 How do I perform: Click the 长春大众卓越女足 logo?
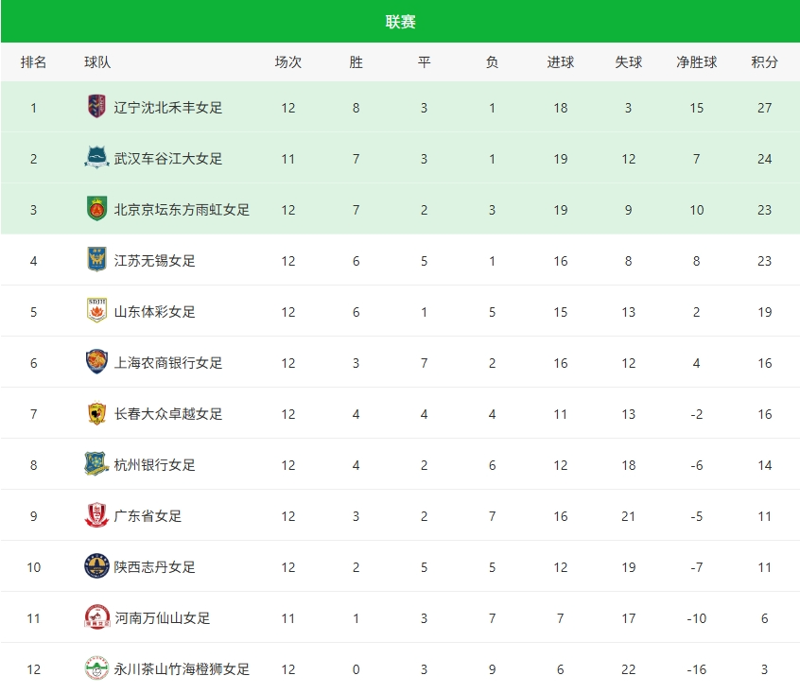97,413
